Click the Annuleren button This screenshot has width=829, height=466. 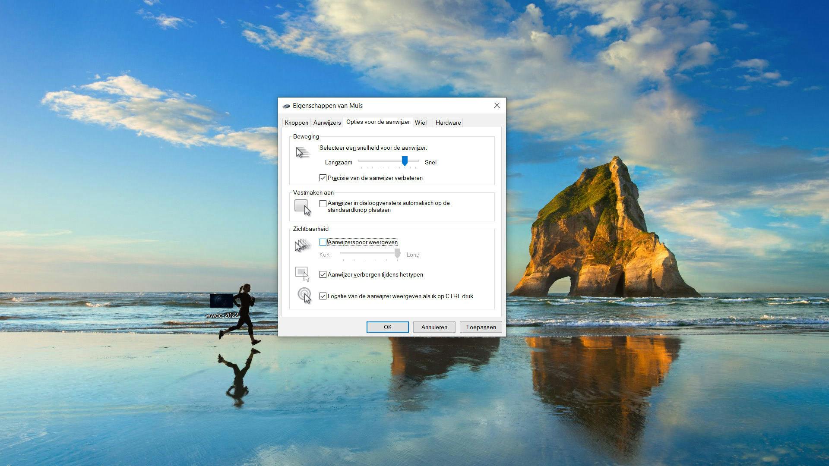click(434, 327)
